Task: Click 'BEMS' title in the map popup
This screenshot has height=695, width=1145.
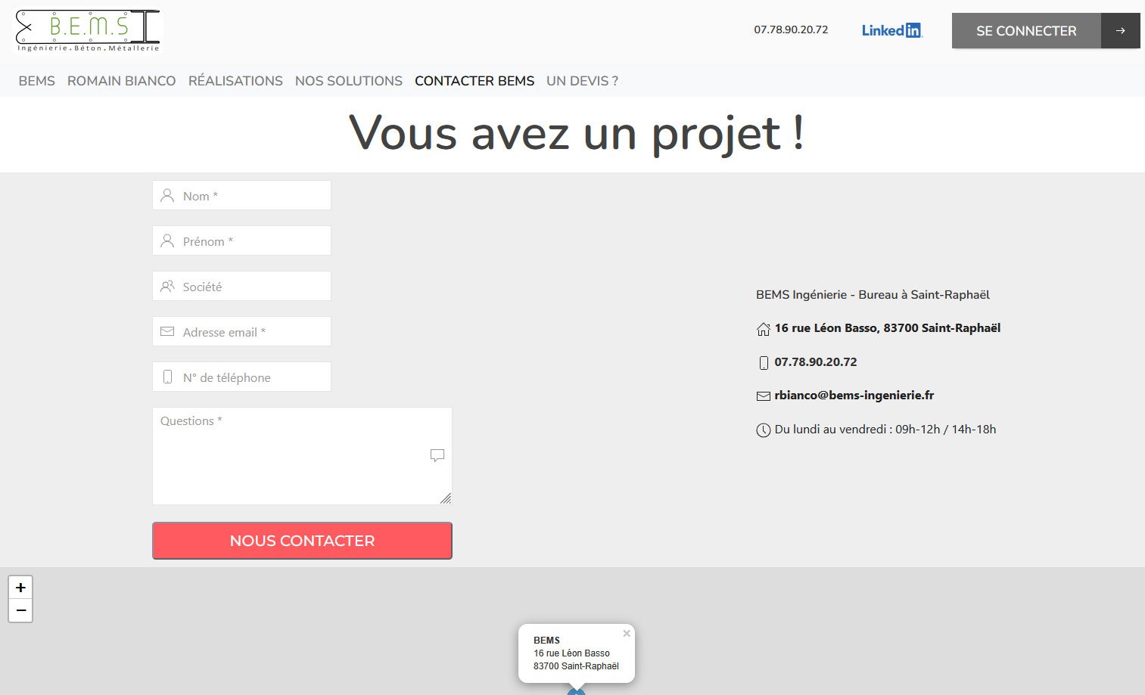Action: tap(546, 641)
